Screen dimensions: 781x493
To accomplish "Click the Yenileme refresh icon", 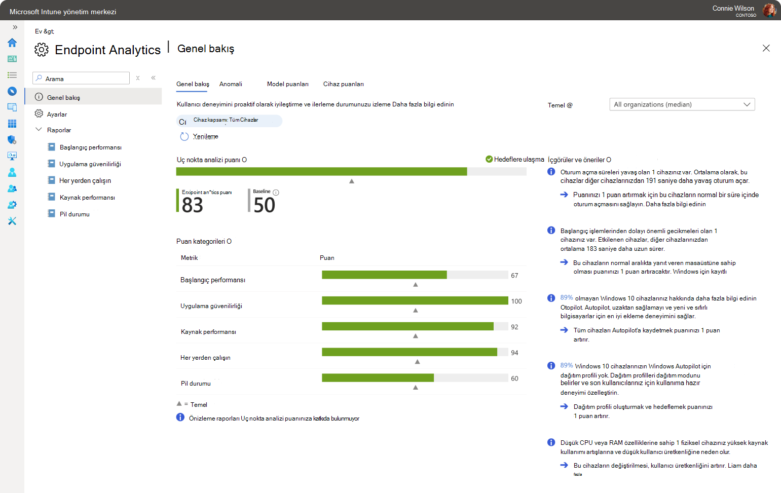I will coord(184,136).
